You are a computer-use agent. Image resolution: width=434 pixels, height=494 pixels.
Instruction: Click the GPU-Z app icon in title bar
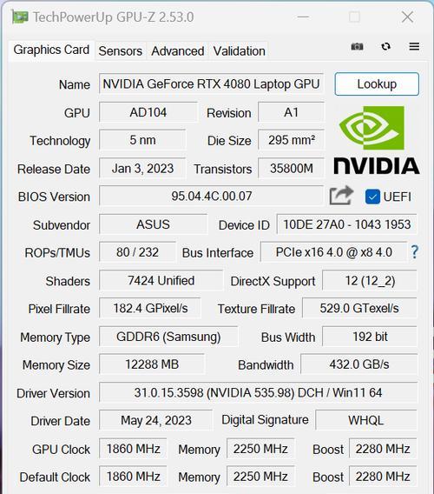(x=20, y=17)
